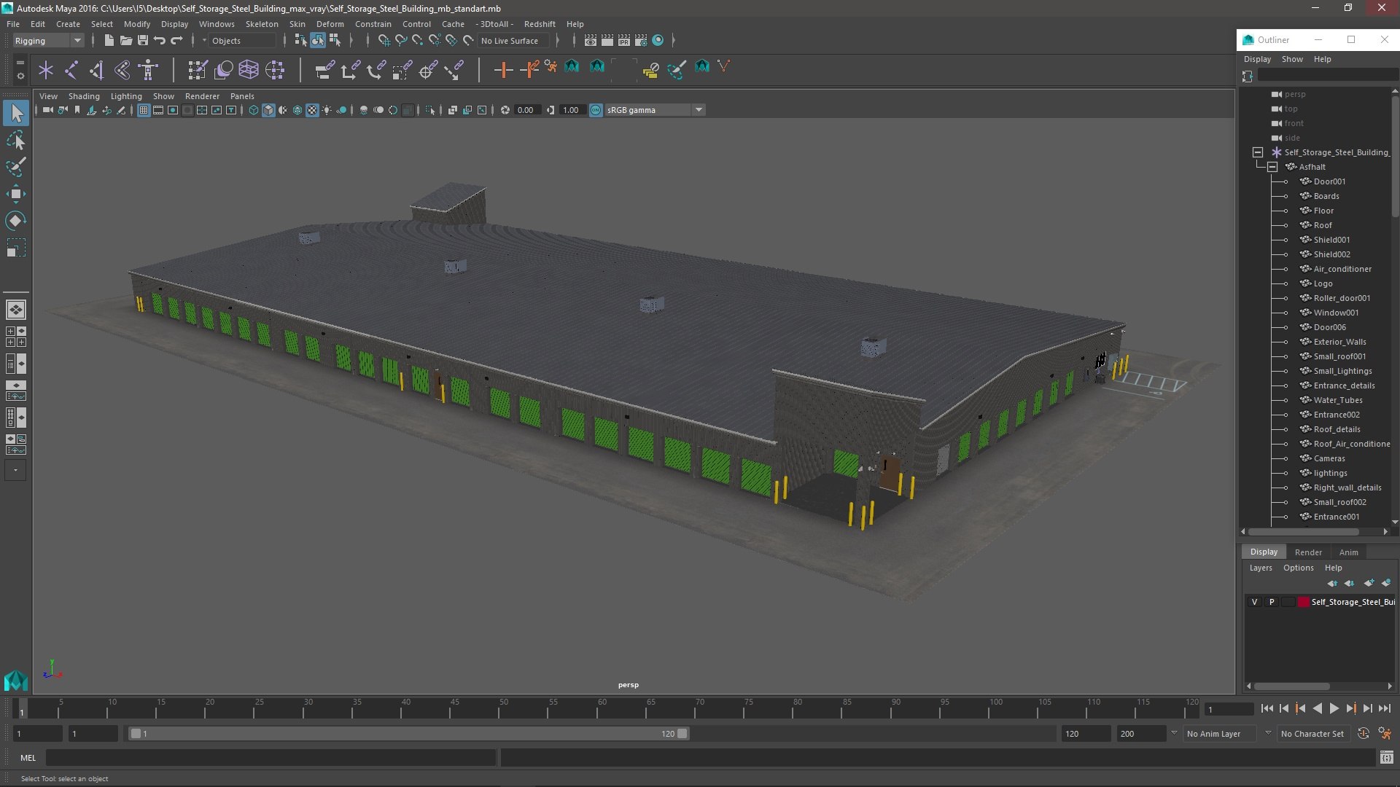Toggle layer playback P box
Image resolution: width=1400 pixels, height=787 pixels.
coord(1272,602)
